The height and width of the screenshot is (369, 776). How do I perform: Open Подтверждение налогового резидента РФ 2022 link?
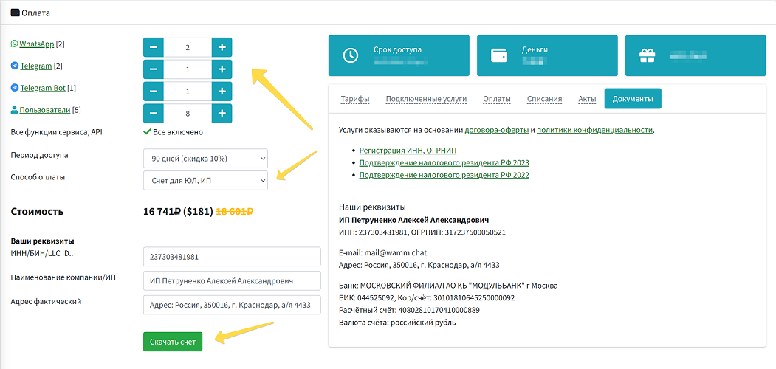pyautogui.click(x=444, y=175)
